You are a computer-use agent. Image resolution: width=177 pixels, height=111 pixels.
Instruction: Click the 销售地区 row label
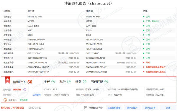7,26
